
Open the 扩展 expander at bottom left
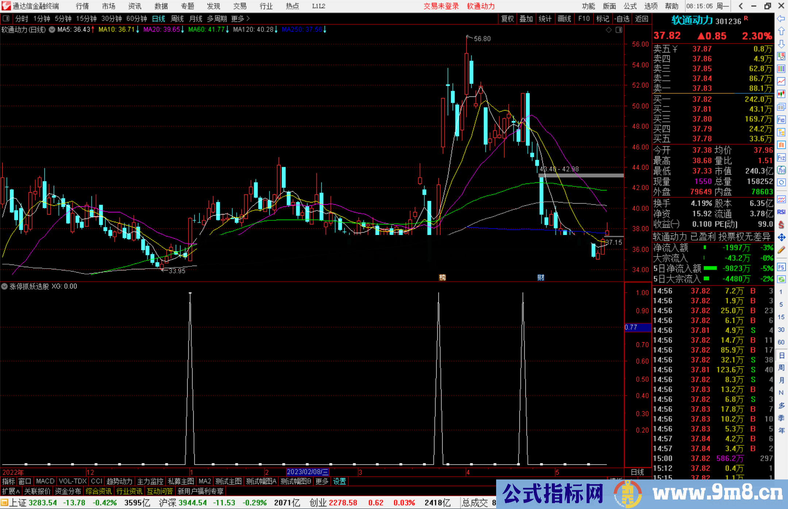tap(11, 491)
